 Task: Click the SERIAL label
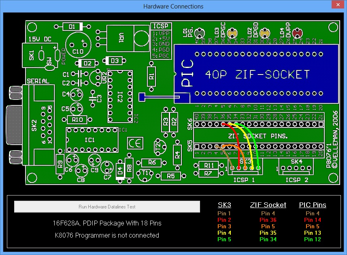coord(38,81)
